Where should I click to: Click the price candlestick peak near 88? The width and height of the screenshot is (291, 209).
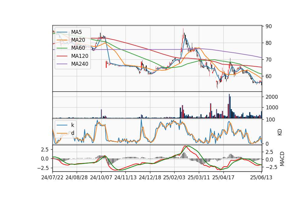(183, 34)
